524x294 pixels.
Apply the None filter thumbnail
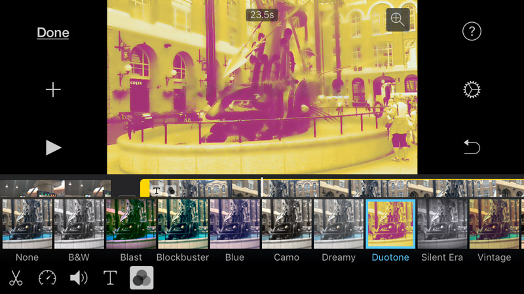point(27,223)
